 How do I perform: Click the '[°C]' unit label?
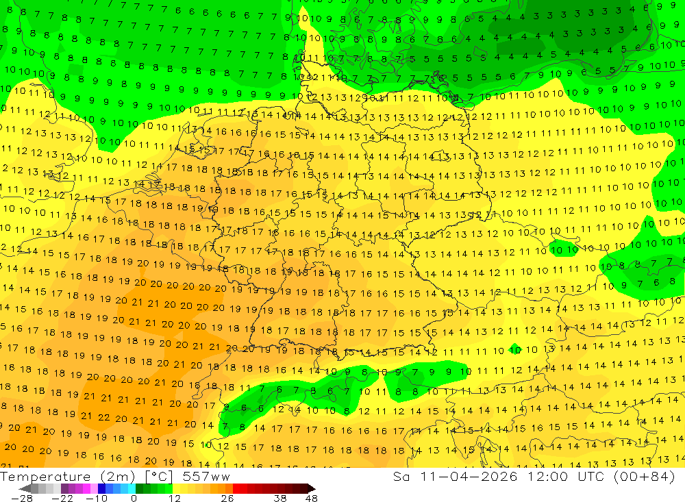click(x=160, y=477)
